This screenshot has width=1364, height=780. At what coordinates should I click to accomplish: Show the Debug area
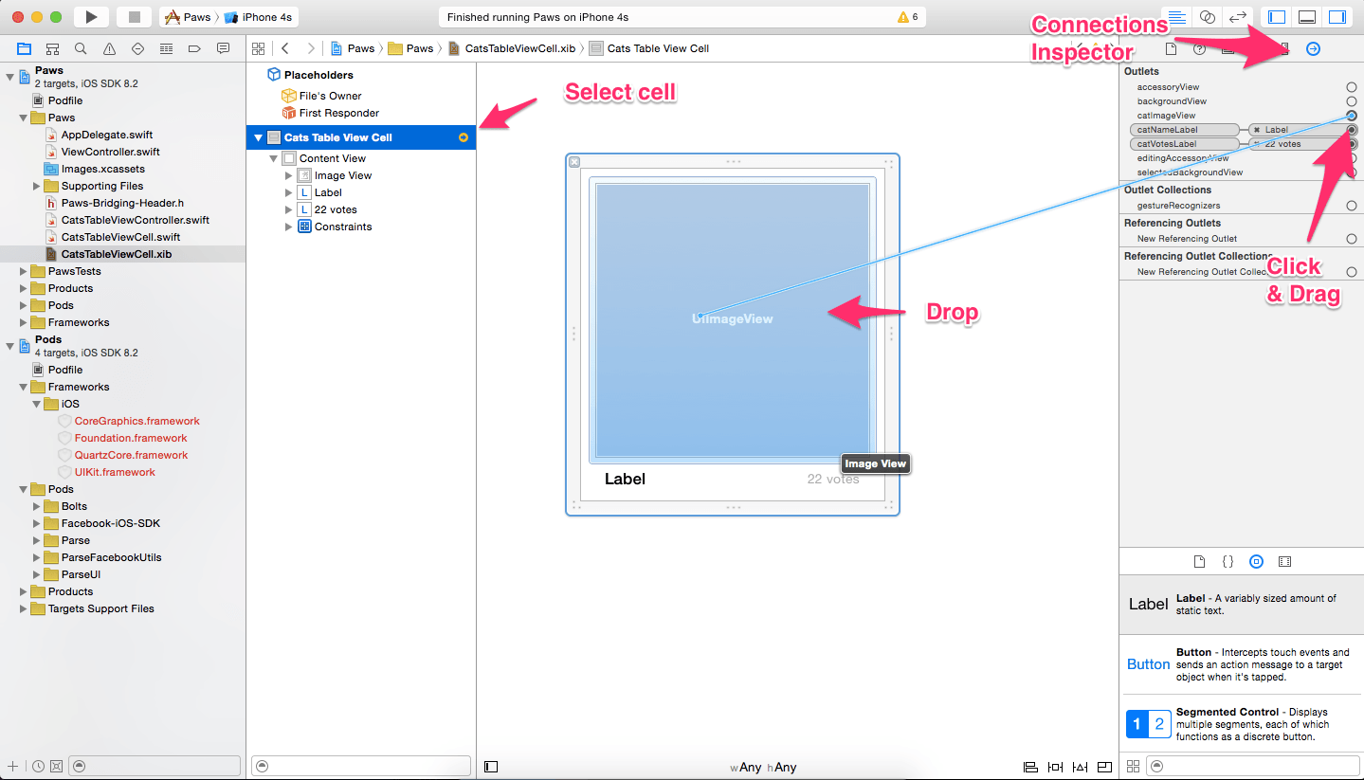(x=1305, y=15)
